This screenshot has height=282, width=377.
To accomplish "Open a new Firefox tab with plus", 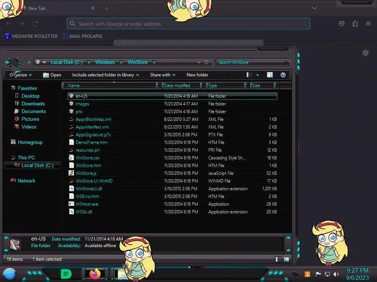I will click(106, 8).
